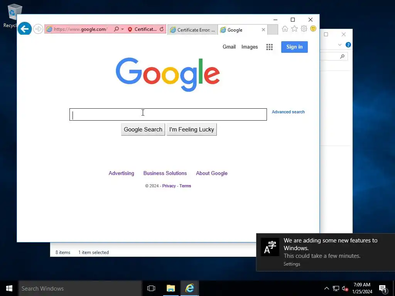The width and height of the screenshot is (395, 296).
Task: Open the Tools gear menu
Action: coord(304,29)
